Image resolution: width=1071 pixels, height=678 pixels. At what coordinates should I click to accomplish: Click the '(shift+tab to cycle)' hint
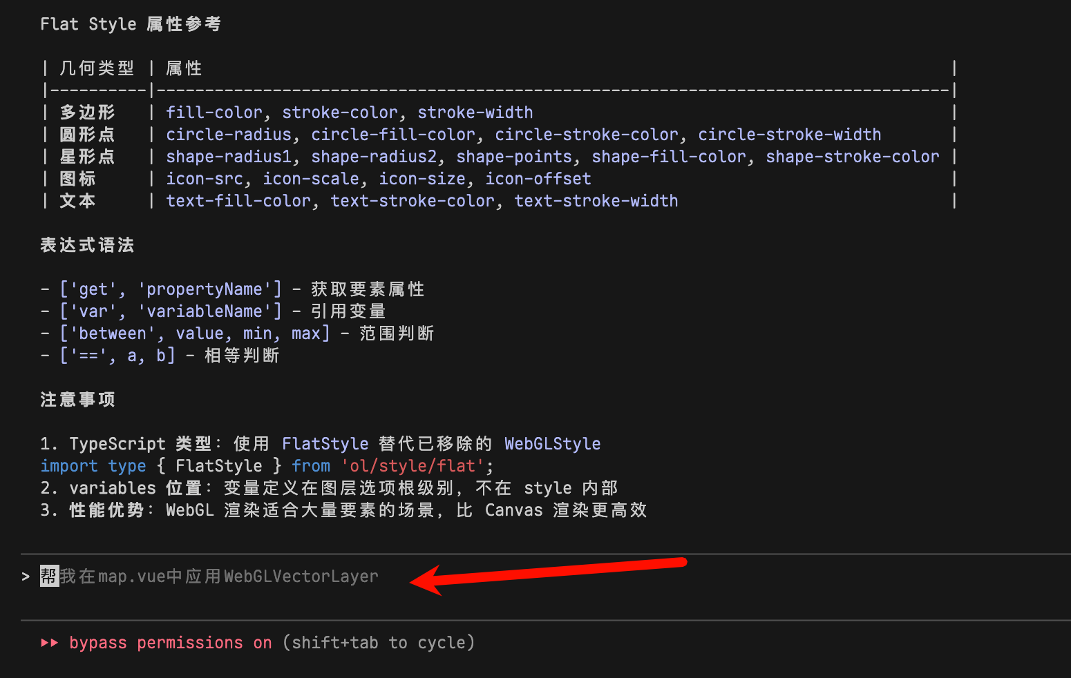click(379, 643)
